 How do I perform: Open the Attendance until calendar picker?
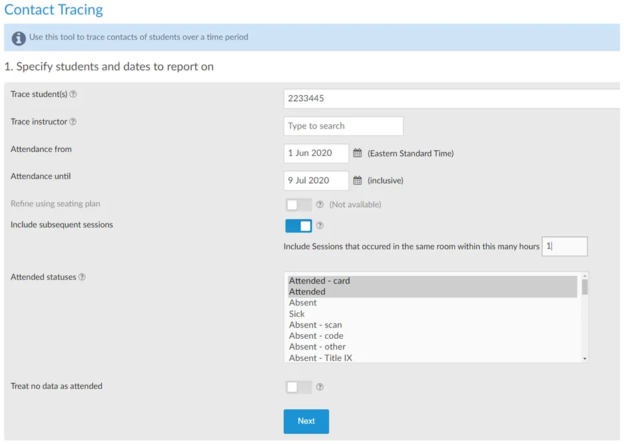coord(358,180)
